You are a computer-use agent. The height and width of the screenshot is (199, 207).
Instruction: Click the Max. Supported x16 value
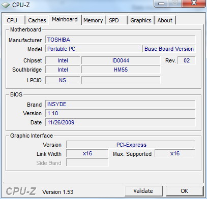pyautogui.click(x=175, y=153)
